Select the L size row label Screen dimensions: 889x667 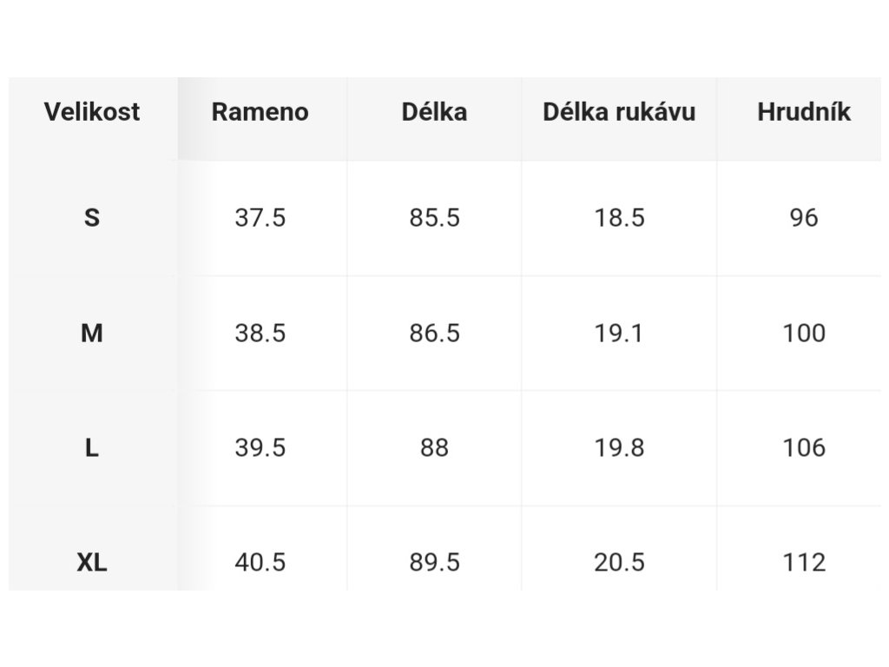tap(92, 448)
